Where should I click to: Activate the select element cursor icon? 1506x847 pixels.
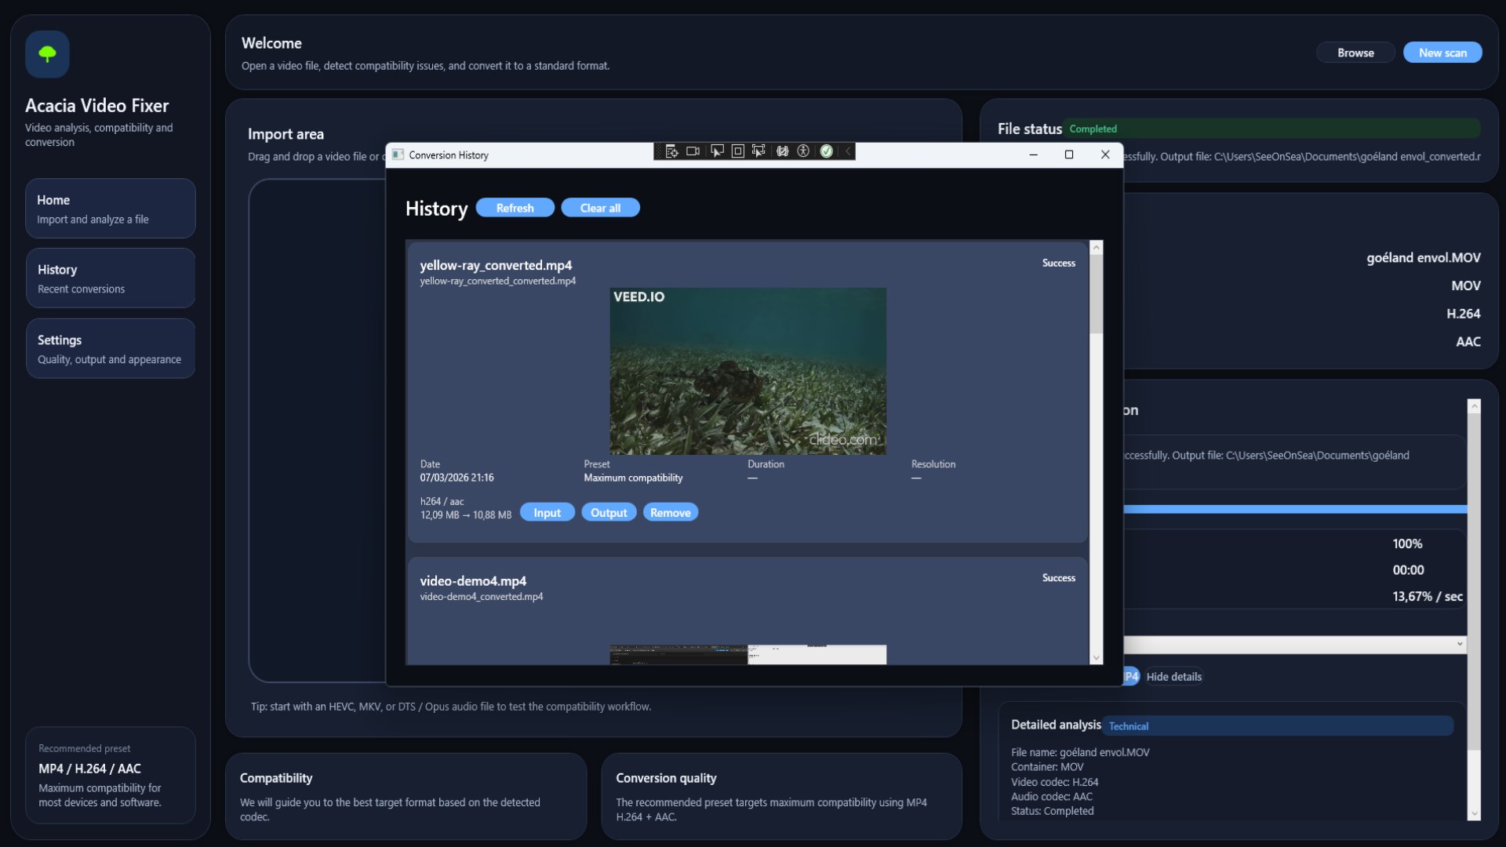click(x=717, y=151)
